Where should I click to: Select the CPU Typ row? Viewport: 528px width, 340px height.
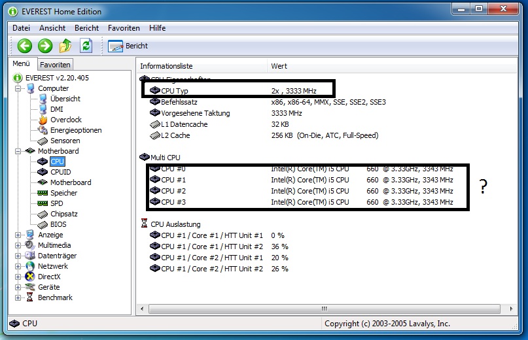[233, 90]
